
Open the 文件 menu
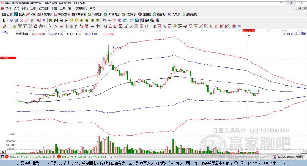tap(9, 8)
